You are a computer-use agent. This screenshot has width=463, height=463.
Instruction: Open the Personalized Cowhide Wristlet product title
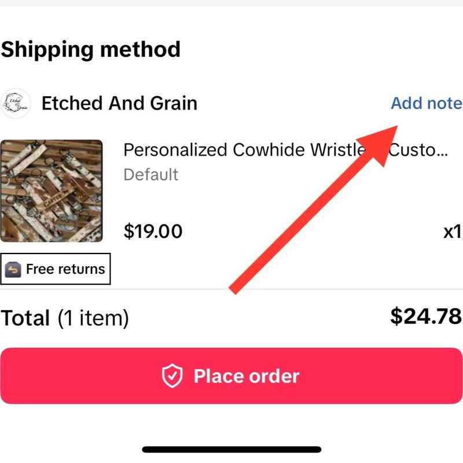[x=285, y=150]
